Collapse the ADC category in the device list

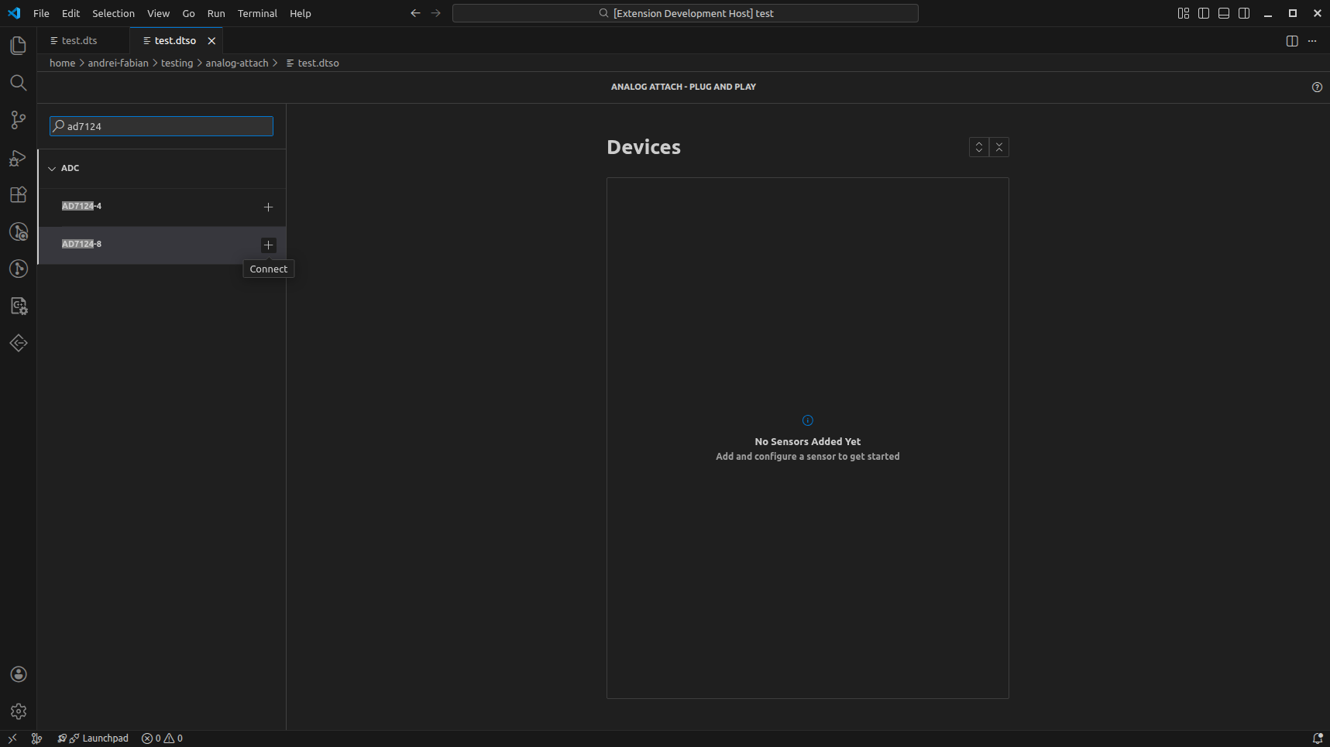point(52,168)
